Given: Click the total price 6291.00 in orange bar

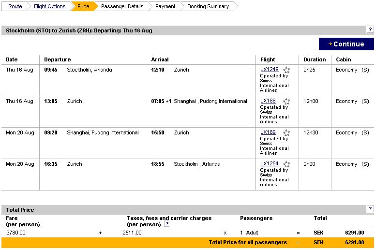Looking at the screenshot, I should point(354,242).
